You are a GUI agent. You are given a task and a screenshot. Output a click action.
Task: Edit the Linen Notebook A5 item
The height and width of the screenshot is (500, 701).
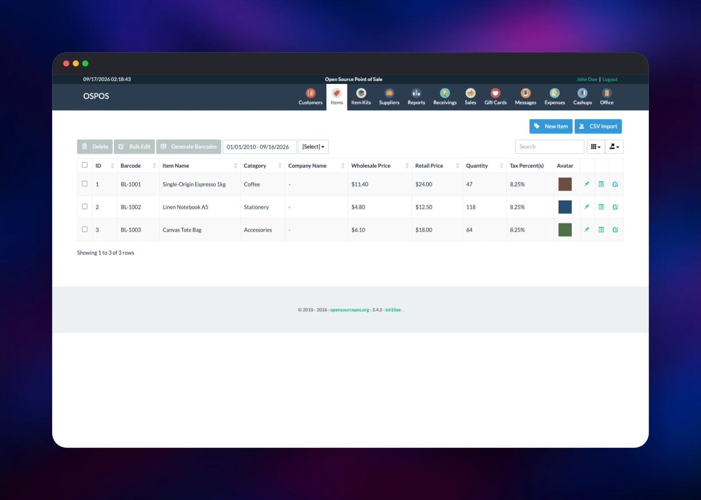[615, 207]
